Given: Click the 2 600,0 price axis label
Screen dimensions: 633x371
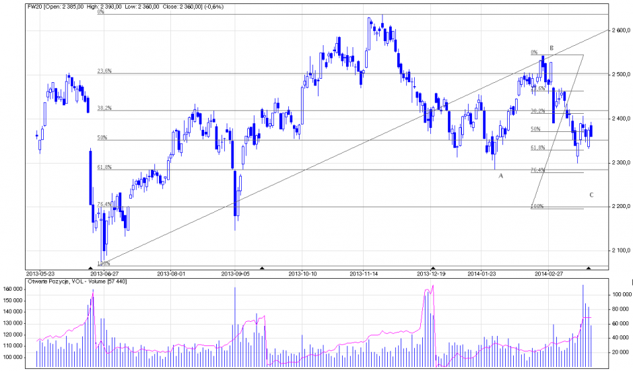Looking at the screenshot, I should point(618,31).
